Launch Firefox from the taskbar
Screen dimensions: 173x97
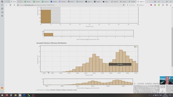[6, 95]
